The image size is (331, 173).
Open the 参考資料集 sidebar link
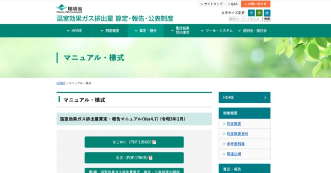(x=236, y=144)
